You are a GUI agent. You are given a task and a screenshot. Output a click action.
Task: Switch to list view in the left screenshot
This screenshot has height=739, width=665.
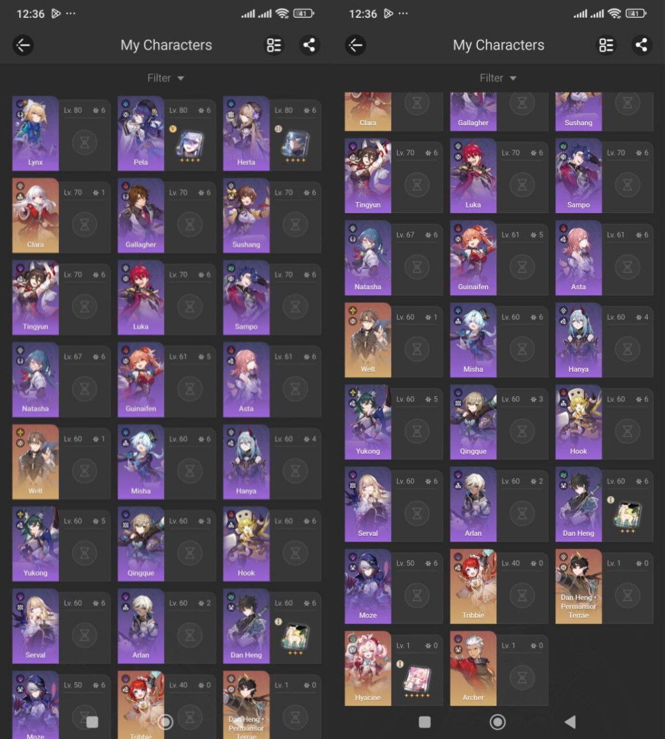pyautogui.click(x=274, y=45)
